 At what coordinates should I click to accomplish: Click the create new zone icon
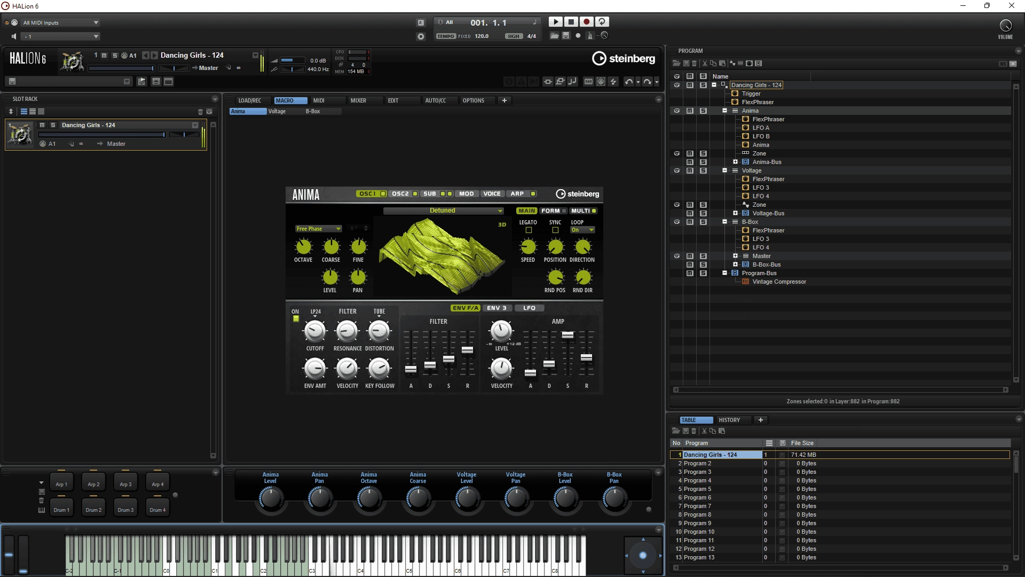pyautogui.click(x=732, y=64)
